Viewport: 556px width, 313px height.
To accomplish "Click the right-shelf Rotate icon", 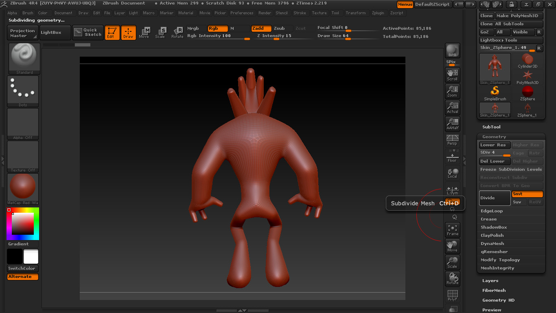I will [452, 279].
